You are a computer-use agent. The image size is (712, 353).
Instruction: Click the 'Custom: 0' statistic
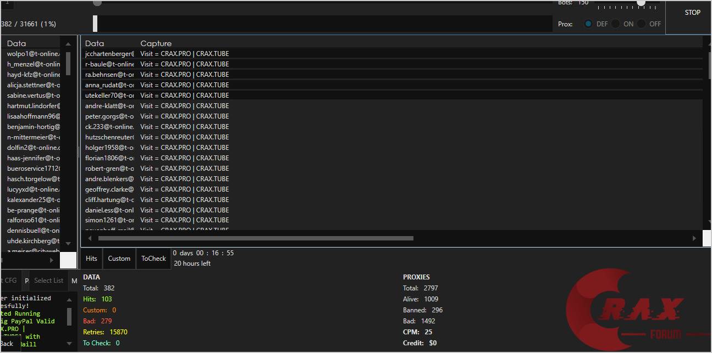(x=100, y=310)
